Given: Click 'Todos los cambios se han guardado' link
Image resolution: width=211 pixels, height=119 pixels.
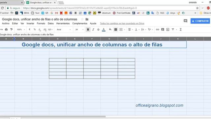Looking at the screenshot, I should 122,23.
